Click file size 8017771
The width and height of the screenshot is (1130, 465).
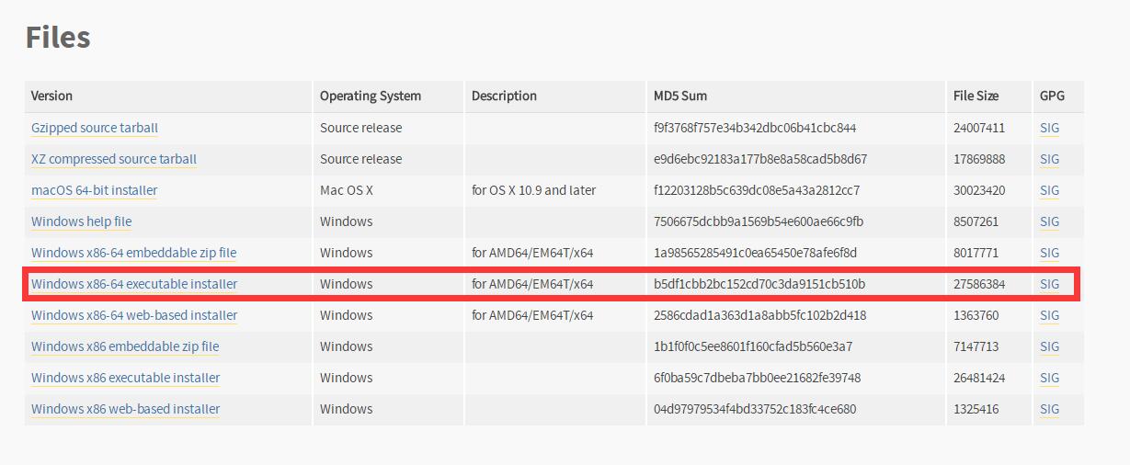pyautogui.click(x=976, y=253)
